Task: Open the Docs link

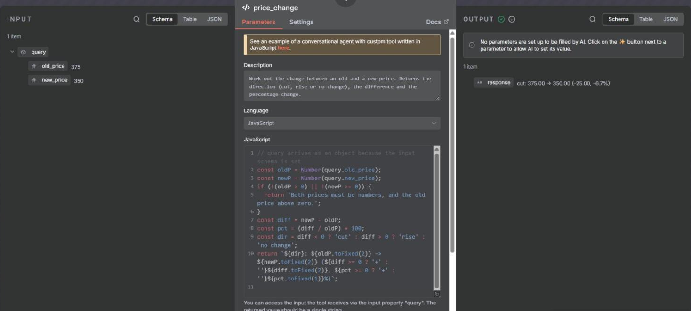Action: [437, 22]
